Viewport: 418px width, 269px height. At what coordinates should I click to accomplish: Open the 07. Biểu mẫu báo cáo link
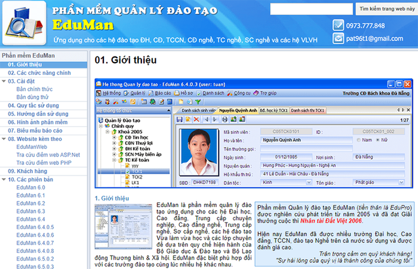(35, 130)
